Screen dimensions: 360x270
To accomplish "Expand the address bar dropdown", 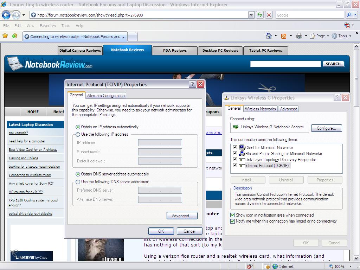I will (x=251, y=15).
